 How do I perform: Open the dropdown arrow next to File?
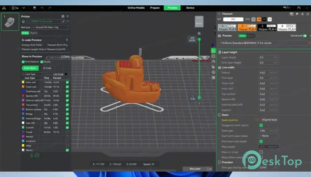coord(24,8)
